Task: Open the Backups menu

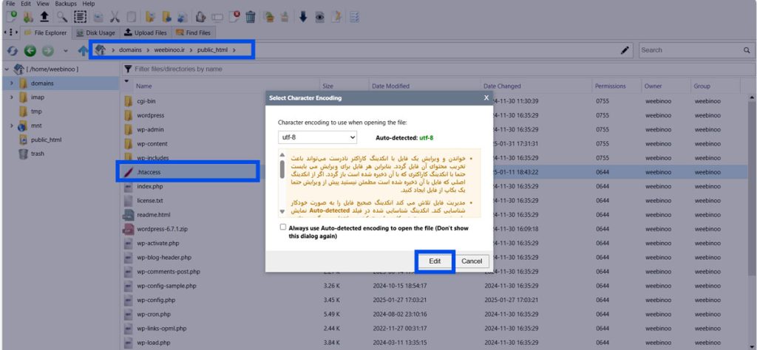Action: coord(66,4)
